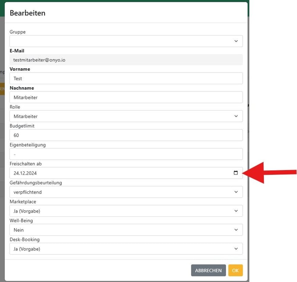Click the date value 24.12.2024
The height and width of the screenshot is (282, 297).
click(x=25, y=173)
